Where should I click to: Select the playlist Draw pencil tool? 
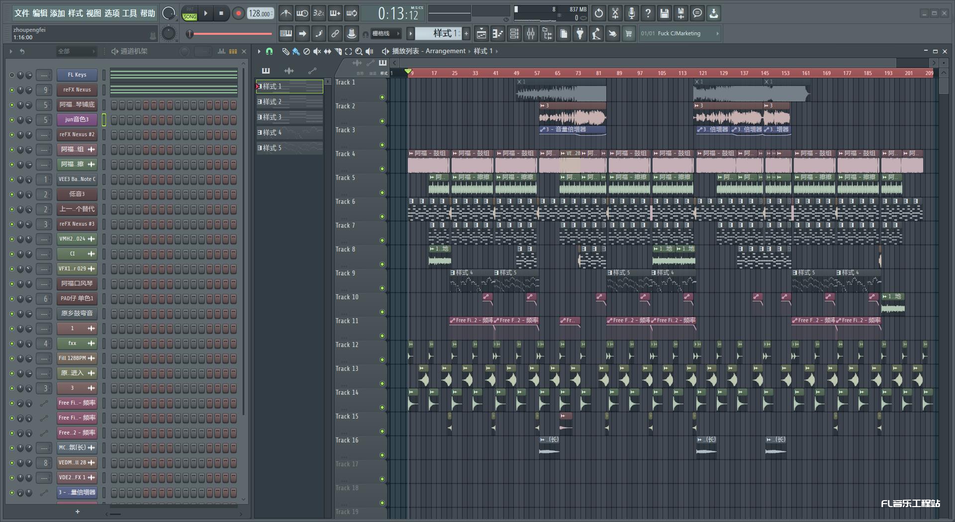point(285,51)
